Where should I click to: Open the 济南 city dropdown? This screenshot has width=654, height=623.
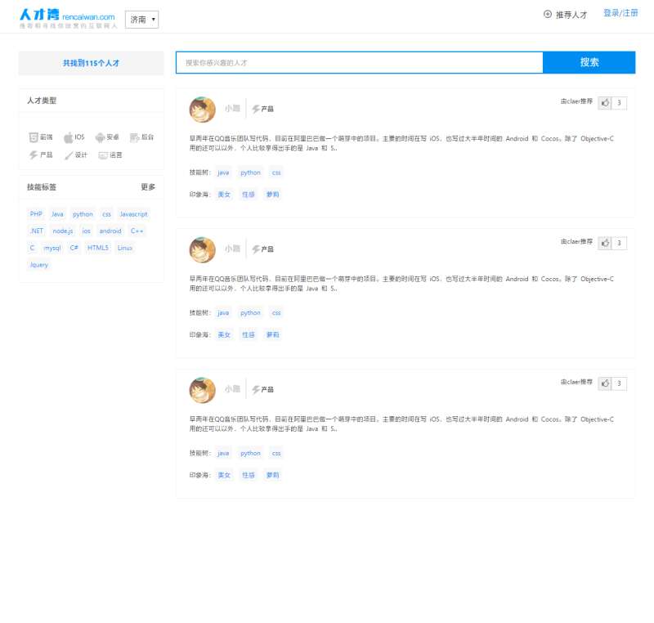click(x=142, y=20)
